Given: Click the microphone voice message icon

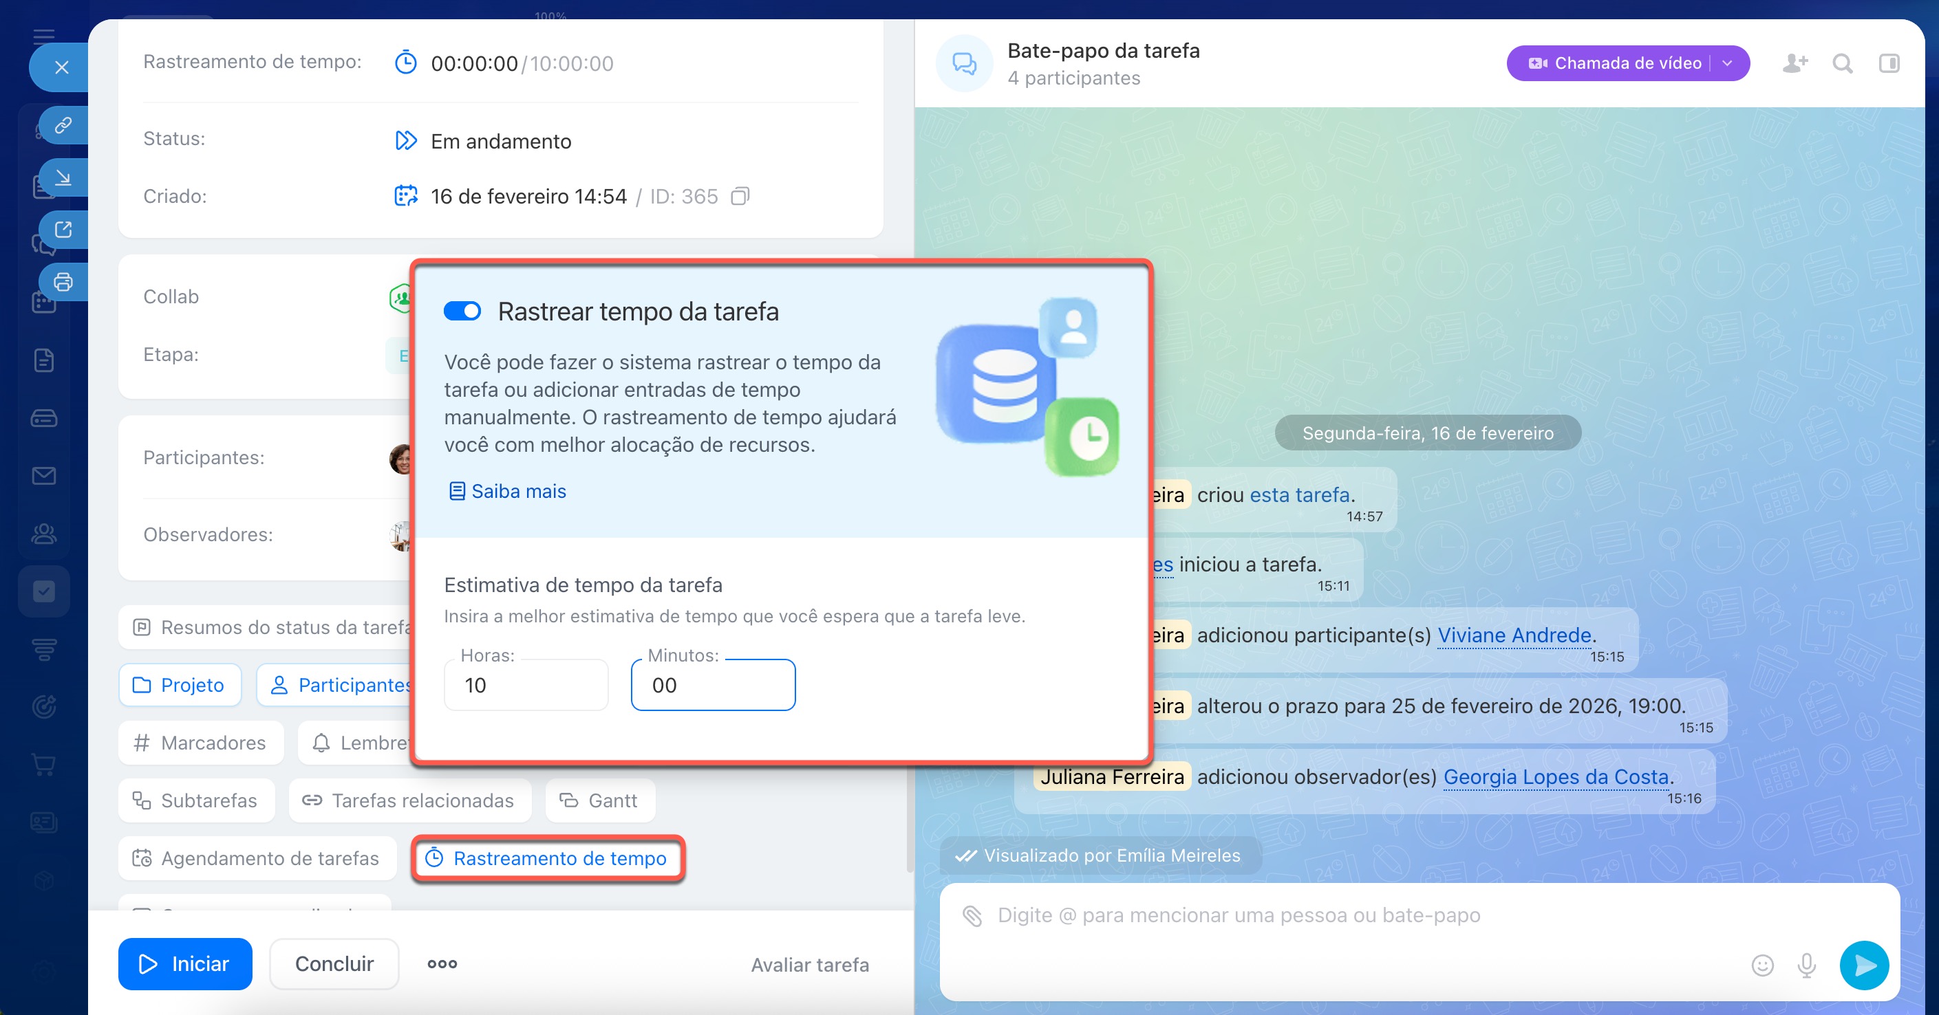Looking at the screenshot, I should pyautogui.click(x=1806, y=965).
